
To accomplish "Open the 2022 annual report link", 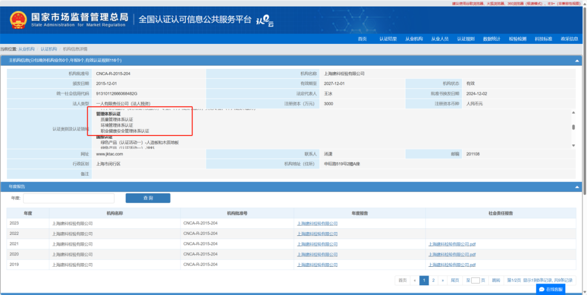I will coord(317,234).
